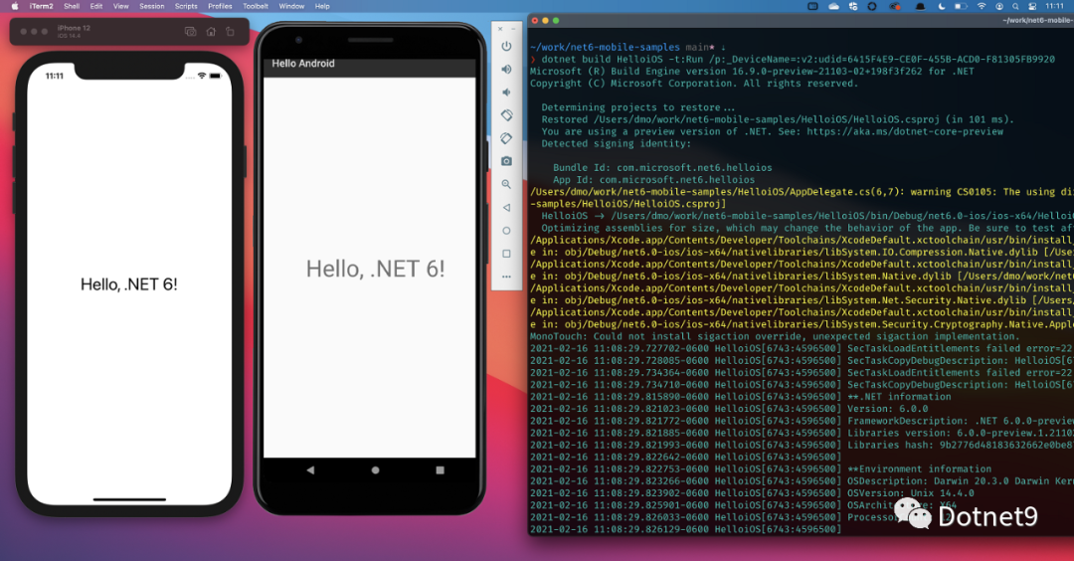Close the Android emulator toolbar with X

pos(500,29)
